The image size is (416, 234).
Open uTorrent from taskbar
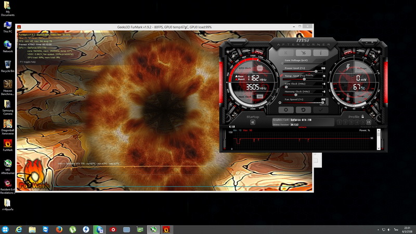(x=72, y=229)
